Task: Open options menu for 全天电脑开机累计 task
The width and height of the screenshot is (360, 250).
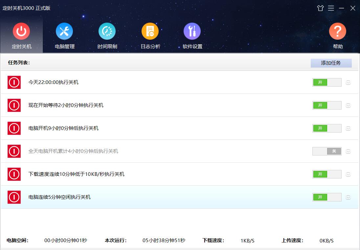Action: (348, 151)
